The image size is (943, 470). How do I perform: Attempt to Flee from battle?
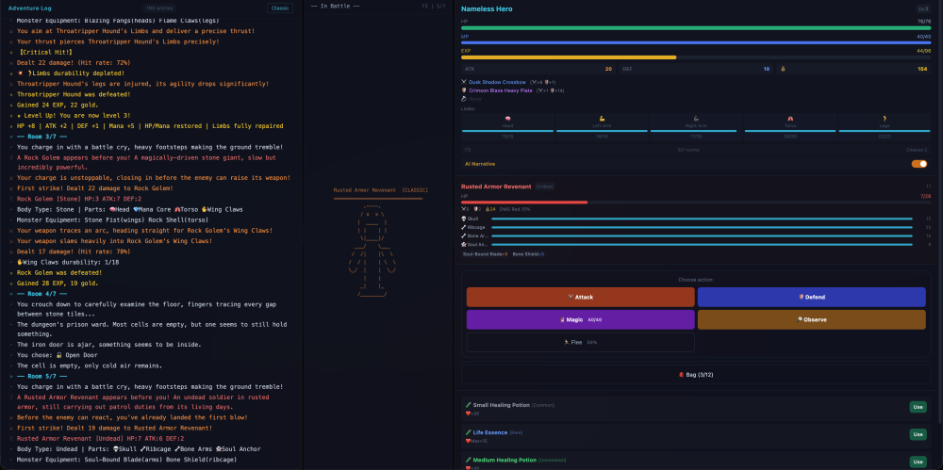click(x=580, y=343)
